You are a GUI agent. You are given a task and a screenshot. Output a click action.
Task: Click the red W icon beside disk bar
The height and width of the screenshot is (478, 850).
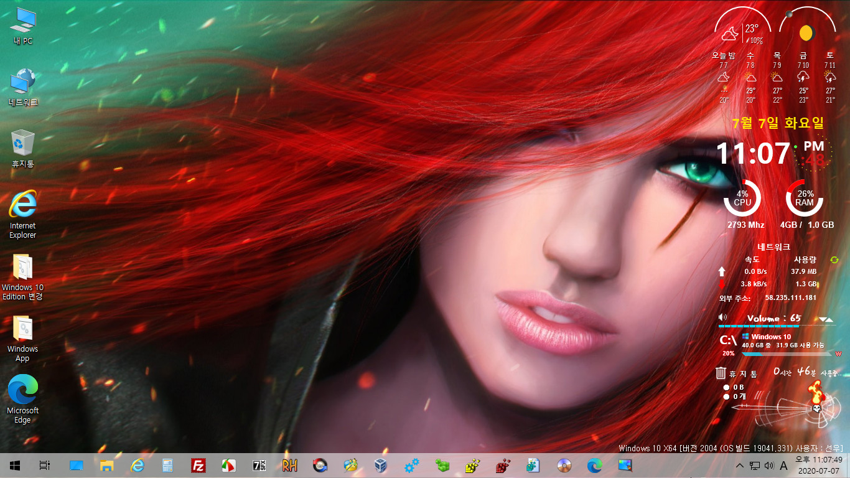[x=838, y=354]
